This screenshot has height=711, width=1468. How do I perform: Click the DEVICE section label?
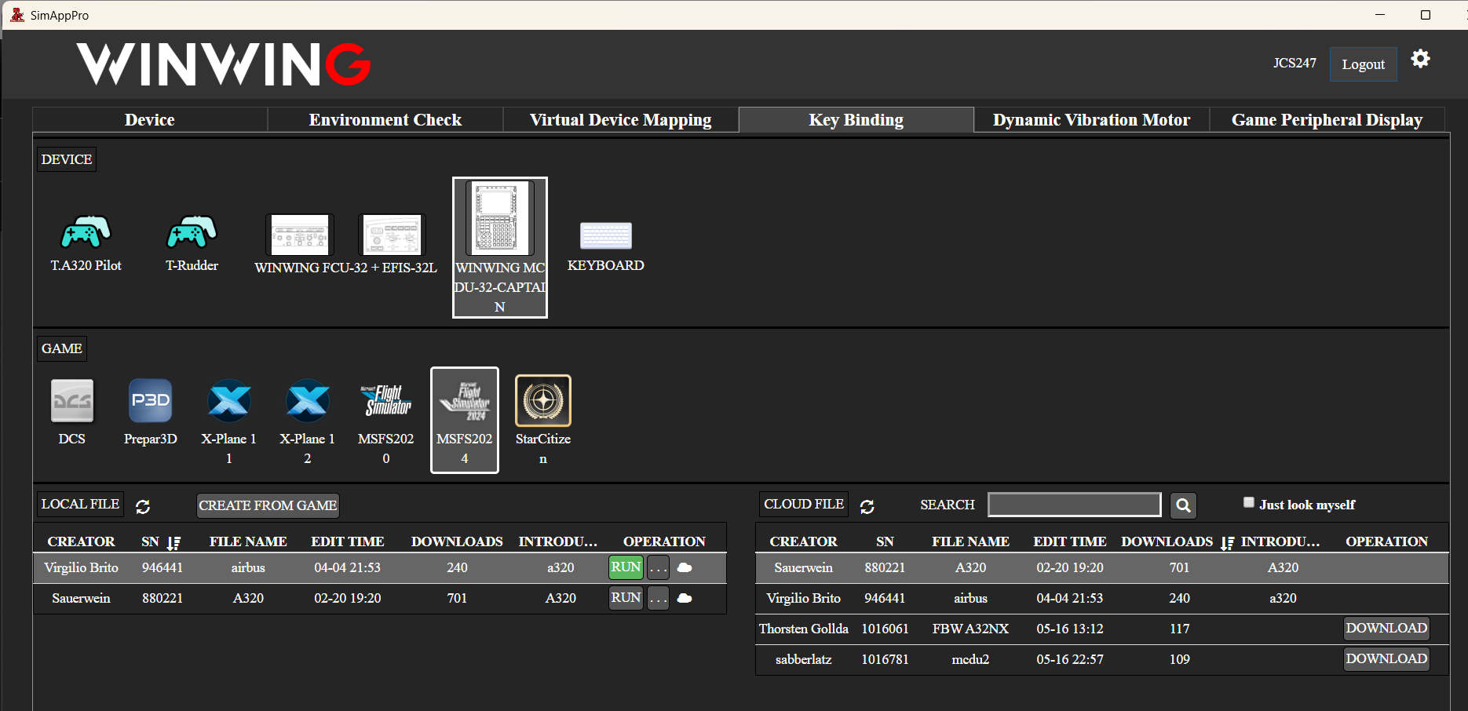tap(67, 159)
